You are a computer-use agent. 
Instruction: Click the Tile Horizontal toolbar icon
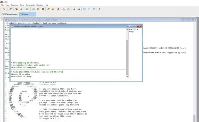pos(84,9)
